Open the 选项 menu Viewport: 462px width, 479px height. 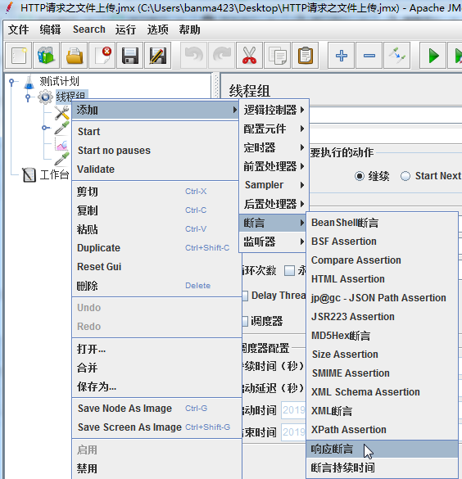(x=157, y=29)
